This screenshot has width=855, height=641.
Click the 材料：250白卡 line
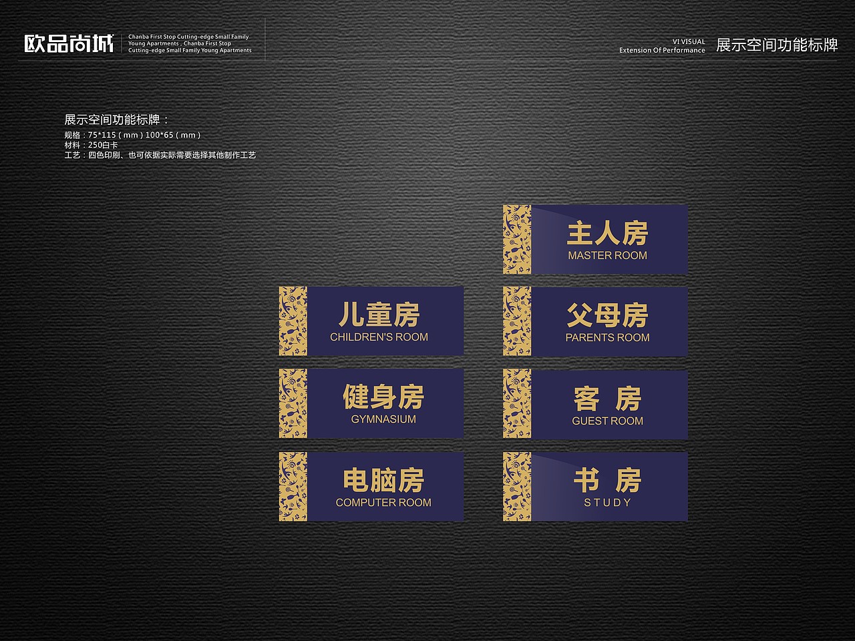coord(91,145)
